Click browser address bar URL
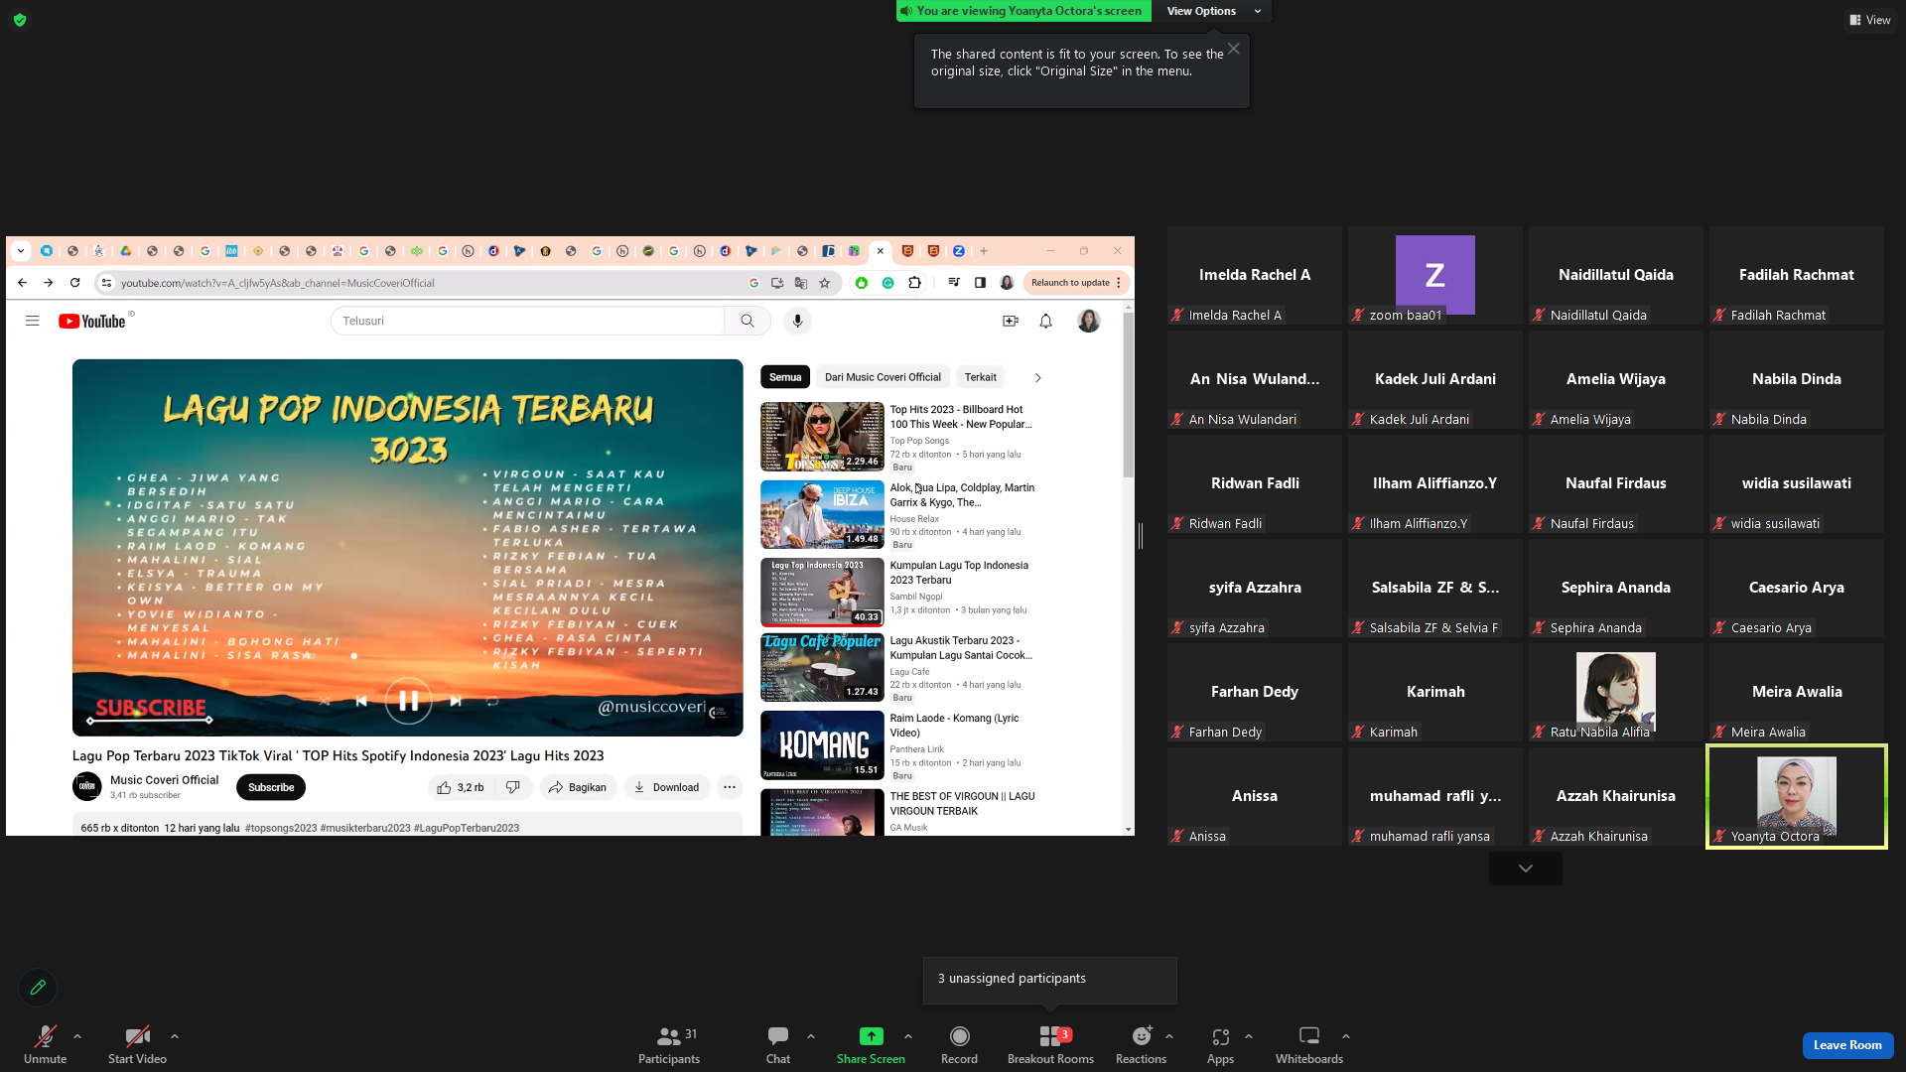This screenshot has width=1906, height=1072. point(277,283)
